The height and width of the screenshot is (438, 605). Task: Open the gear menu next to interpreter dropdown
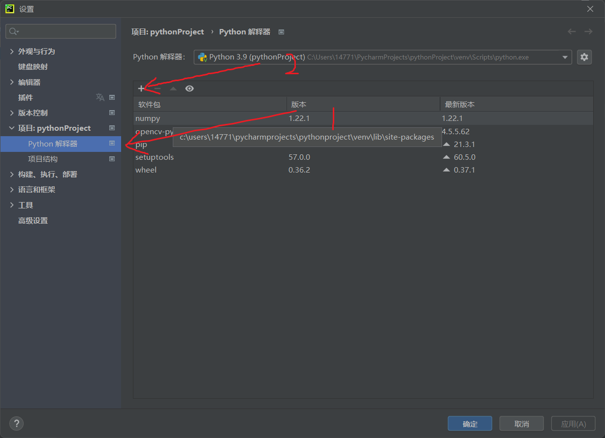[x=584, y=57]
